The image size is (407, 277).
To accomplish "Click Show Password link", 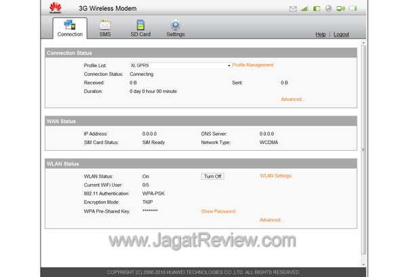I will [x=218, y=211].
